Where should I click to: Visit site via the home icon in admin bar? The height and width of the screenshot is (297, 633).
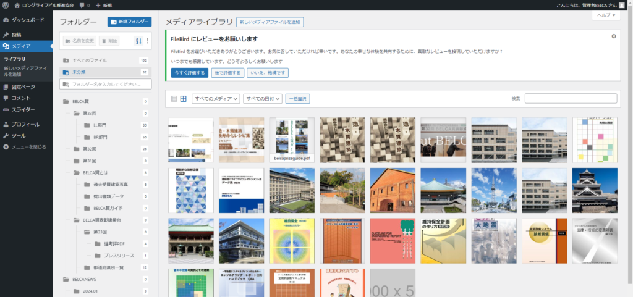tap(17, 5)
